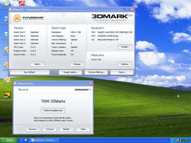The height and width of the screenshot is (143, 191).
Task: Click 'Fixed Framerate:' Off row
Action: click(63, 55)
